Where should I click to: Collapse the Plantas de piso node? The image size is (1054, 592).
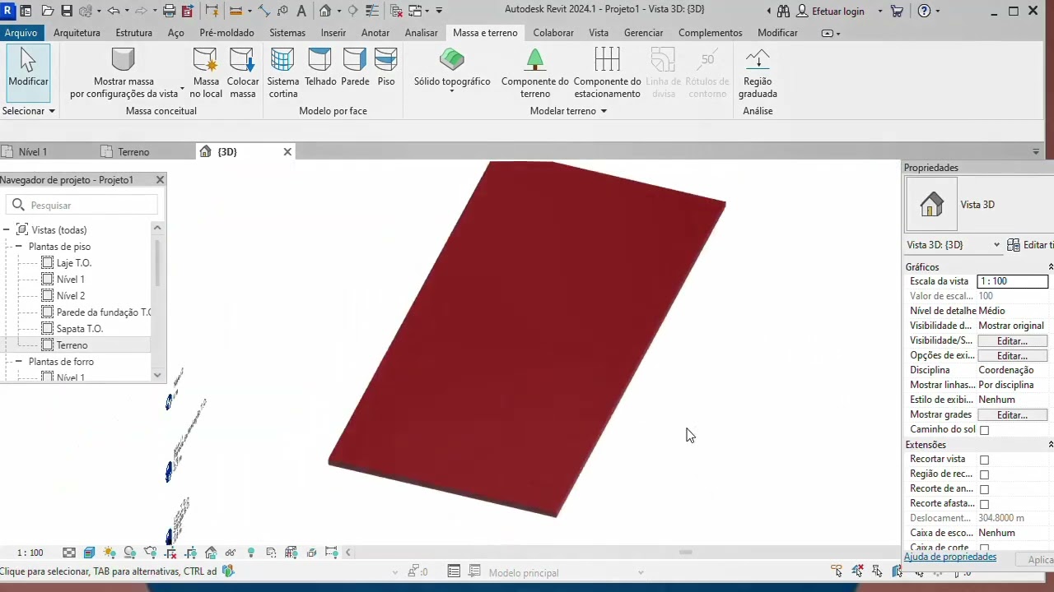(18, 247)
